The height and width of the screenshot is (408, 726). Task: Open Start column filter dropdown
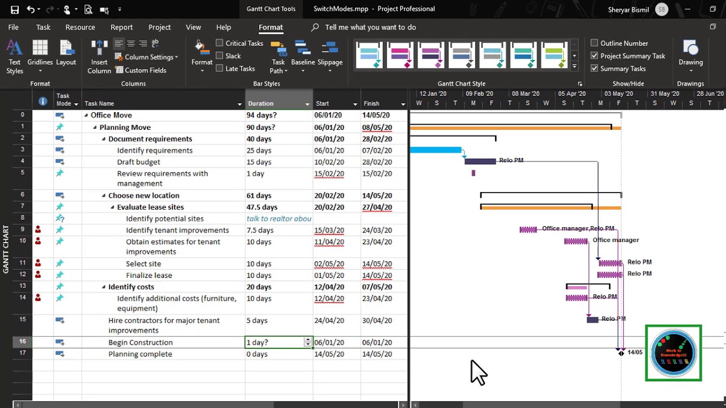click(355, 104)
